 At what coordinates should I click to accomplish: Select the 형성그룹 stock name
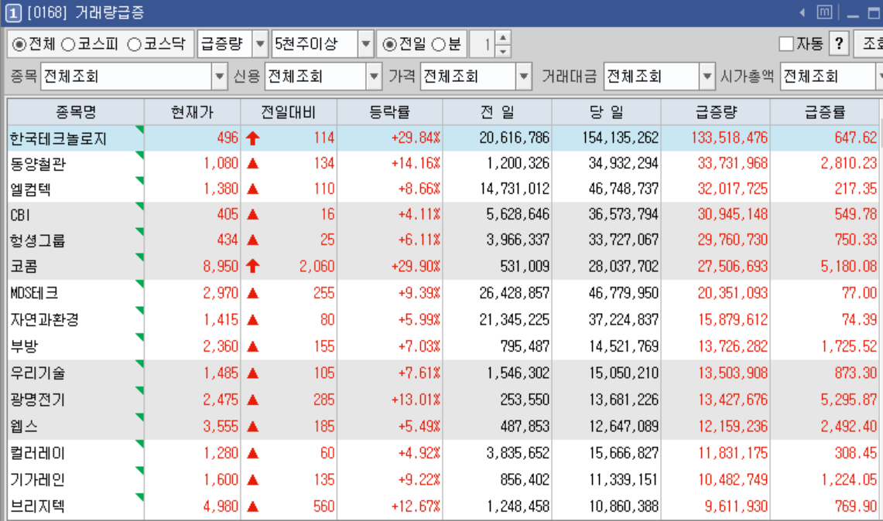(38, 240)
